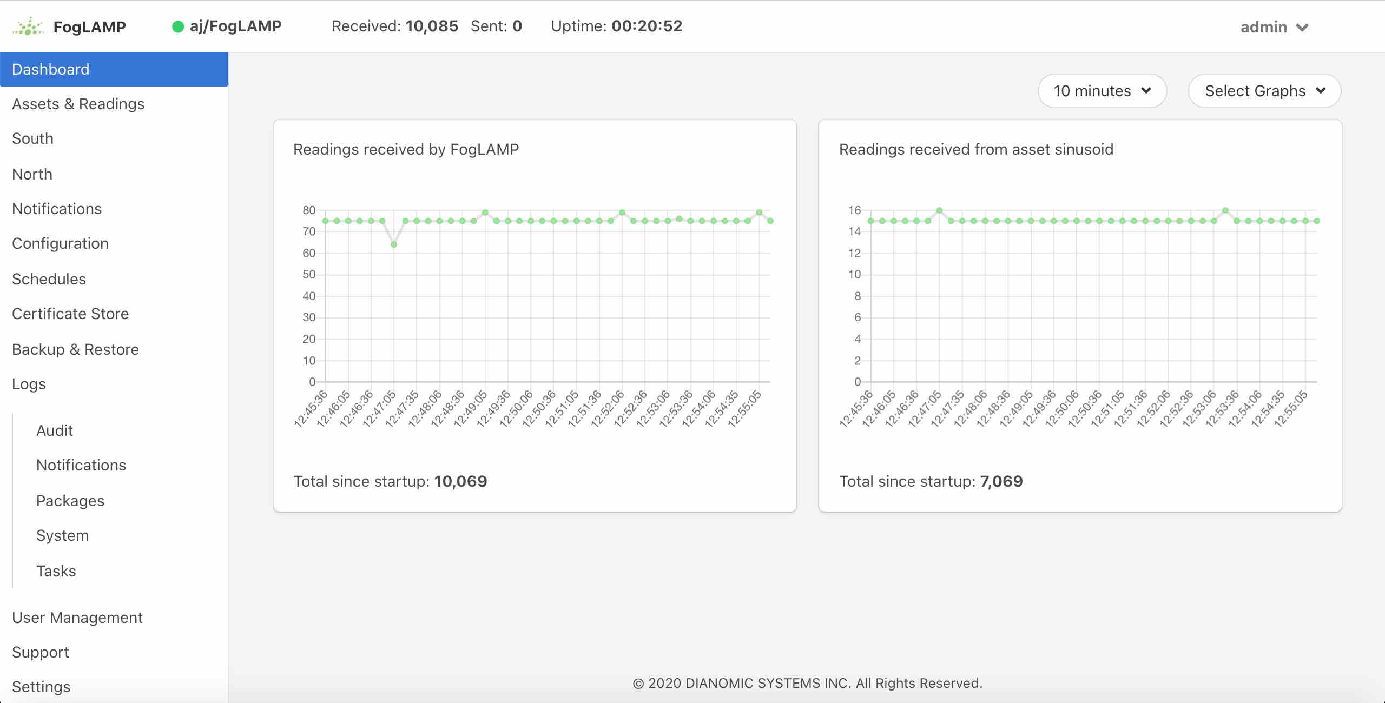Viewport: 1385px width, 703px height.
Task: Click the last data point in FogLAMP graph
Action: (x=770, y=221)
